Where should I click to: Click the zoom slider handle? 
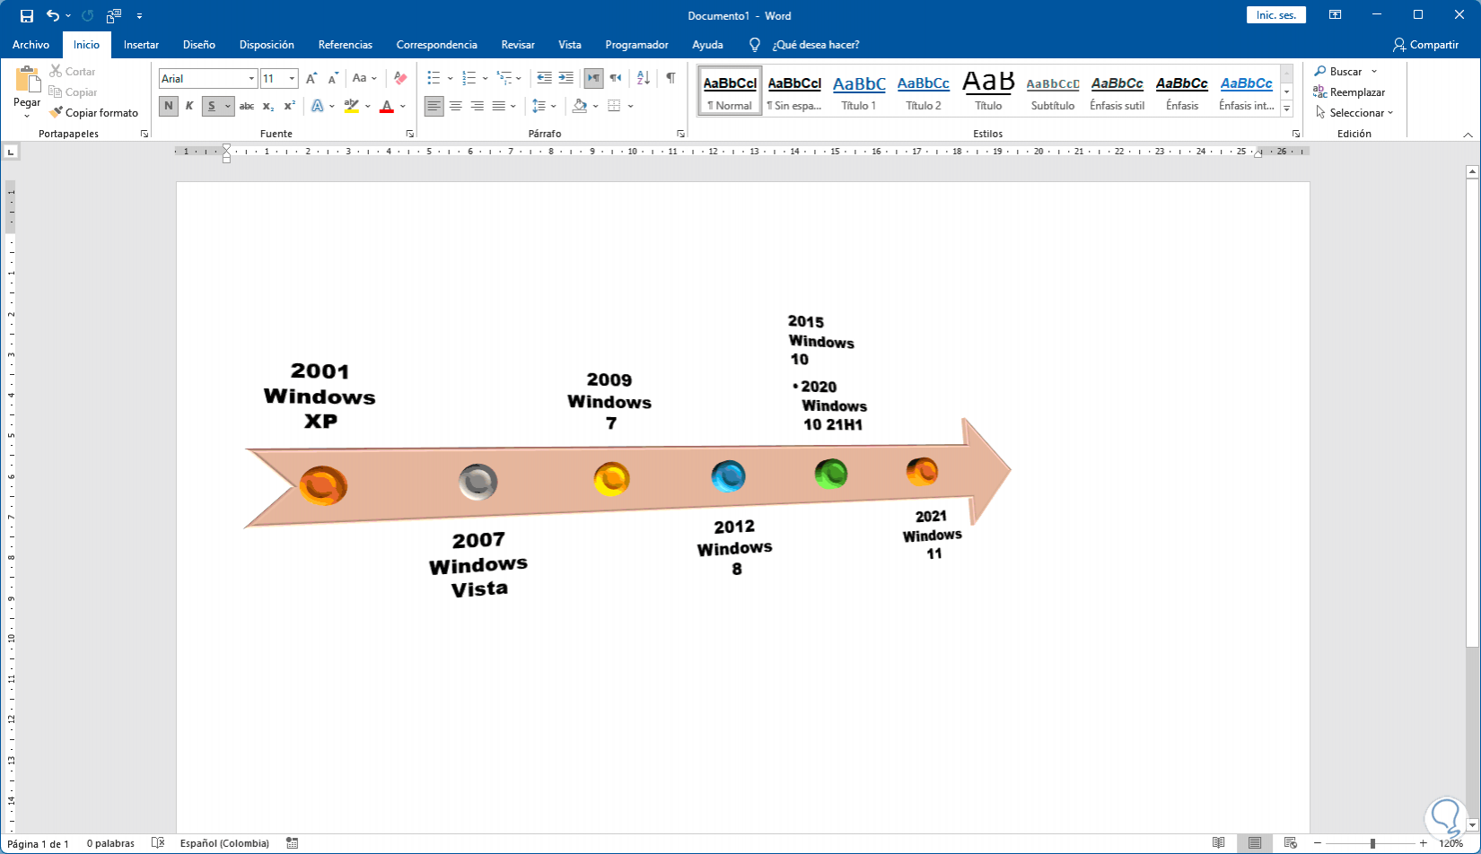1372,843
